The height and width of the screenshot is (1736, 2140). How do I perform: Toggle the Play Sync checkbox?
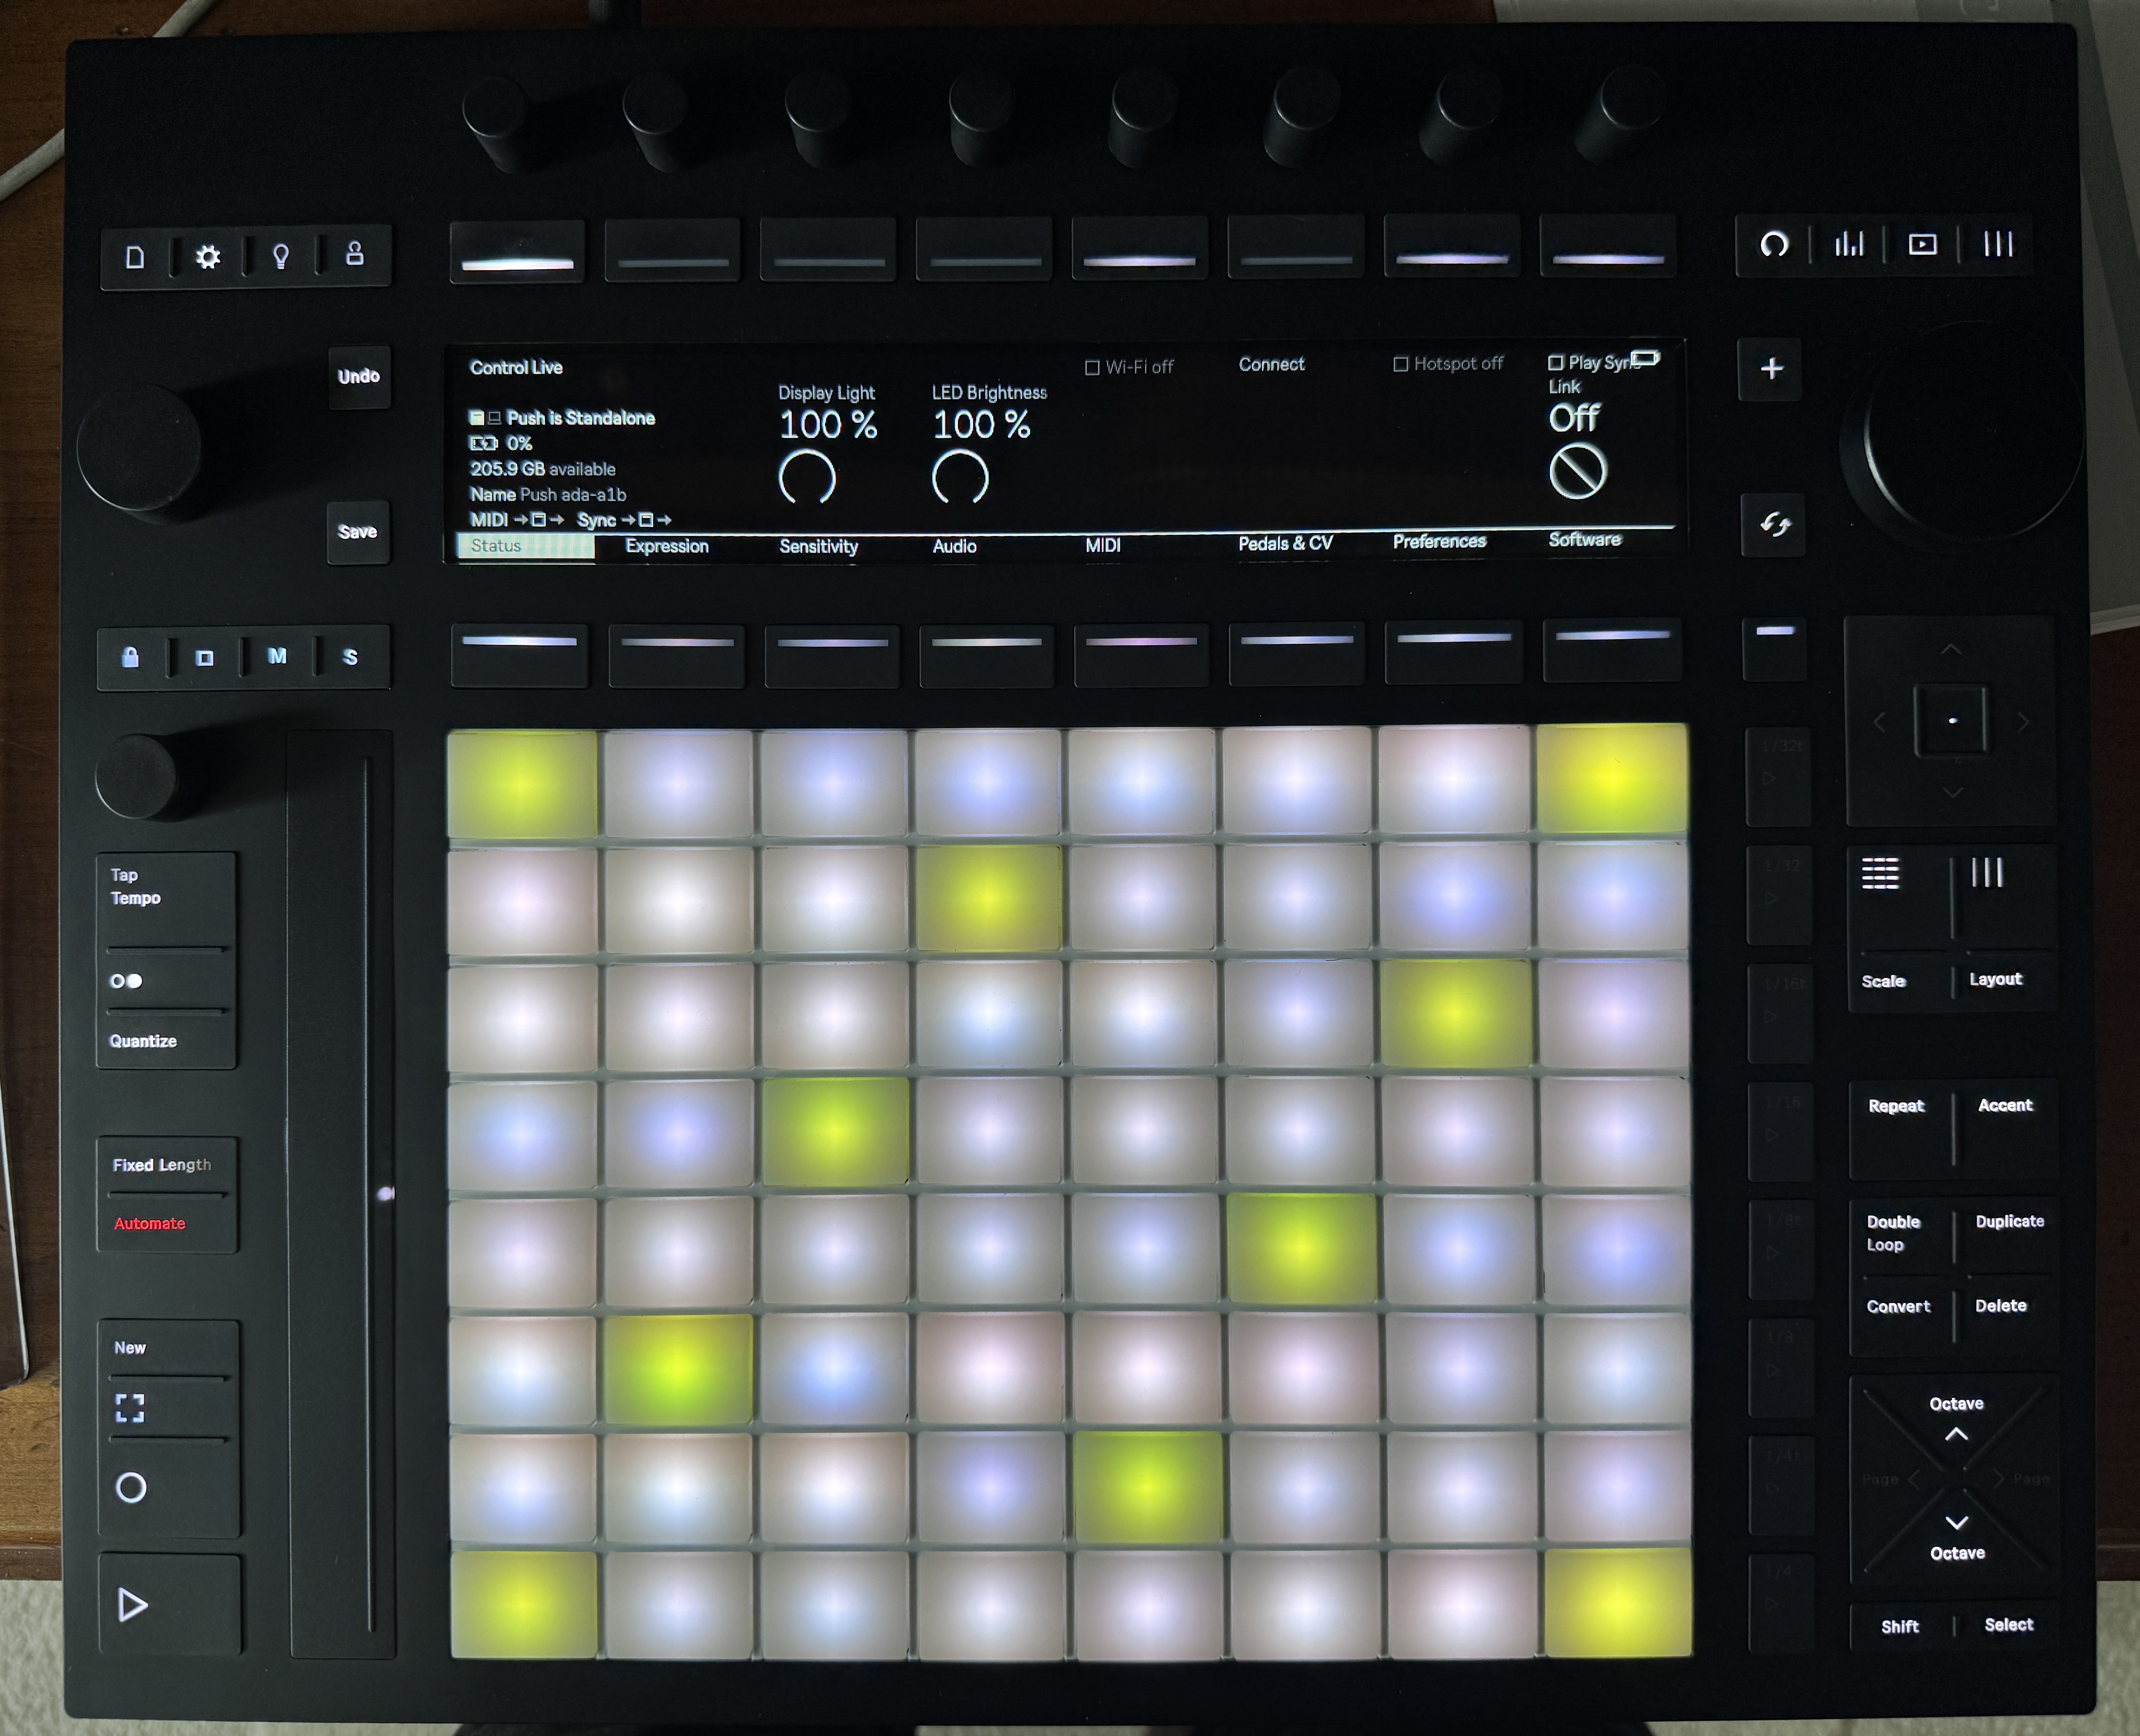pyautogui.click(x=1555, y=363)
